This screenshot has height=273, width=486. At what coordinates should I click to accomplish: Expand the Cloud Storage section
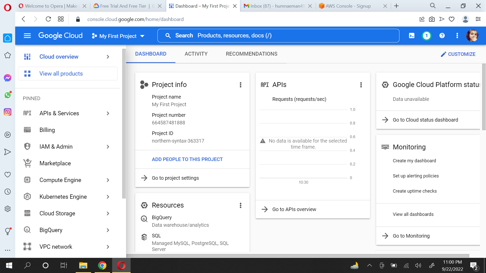point(108,213)
